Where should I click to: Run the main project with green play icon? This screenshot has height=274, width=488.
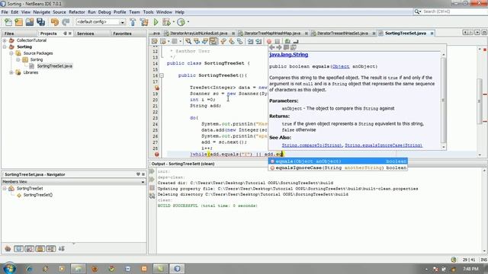[156, 22]
